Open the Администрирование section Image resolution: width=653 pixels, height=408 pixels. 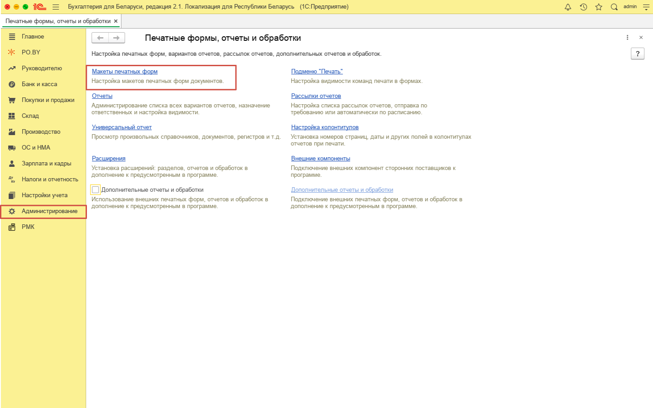49,211
